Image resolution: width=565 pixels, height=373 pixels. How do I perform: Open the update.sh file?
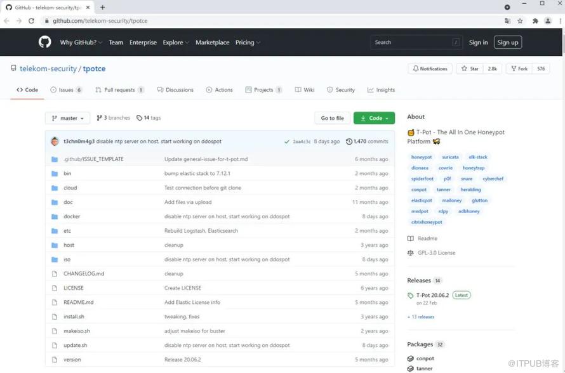75,345
